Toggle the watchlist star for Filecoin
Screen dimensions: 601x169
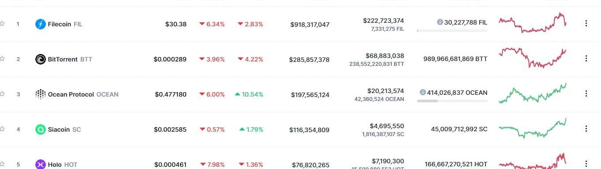(2, 24)
